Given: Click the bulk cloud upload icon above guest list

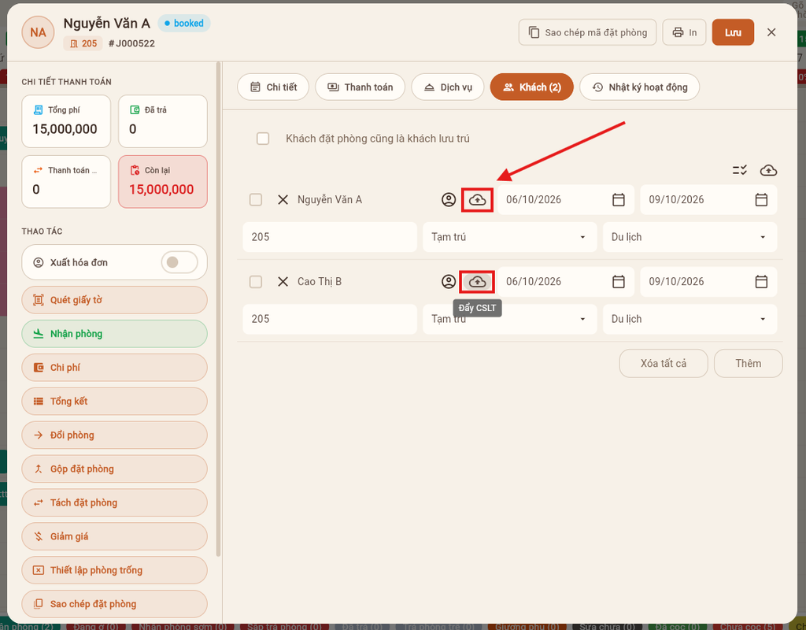Looking at the screenshot, I should point(768,170).
